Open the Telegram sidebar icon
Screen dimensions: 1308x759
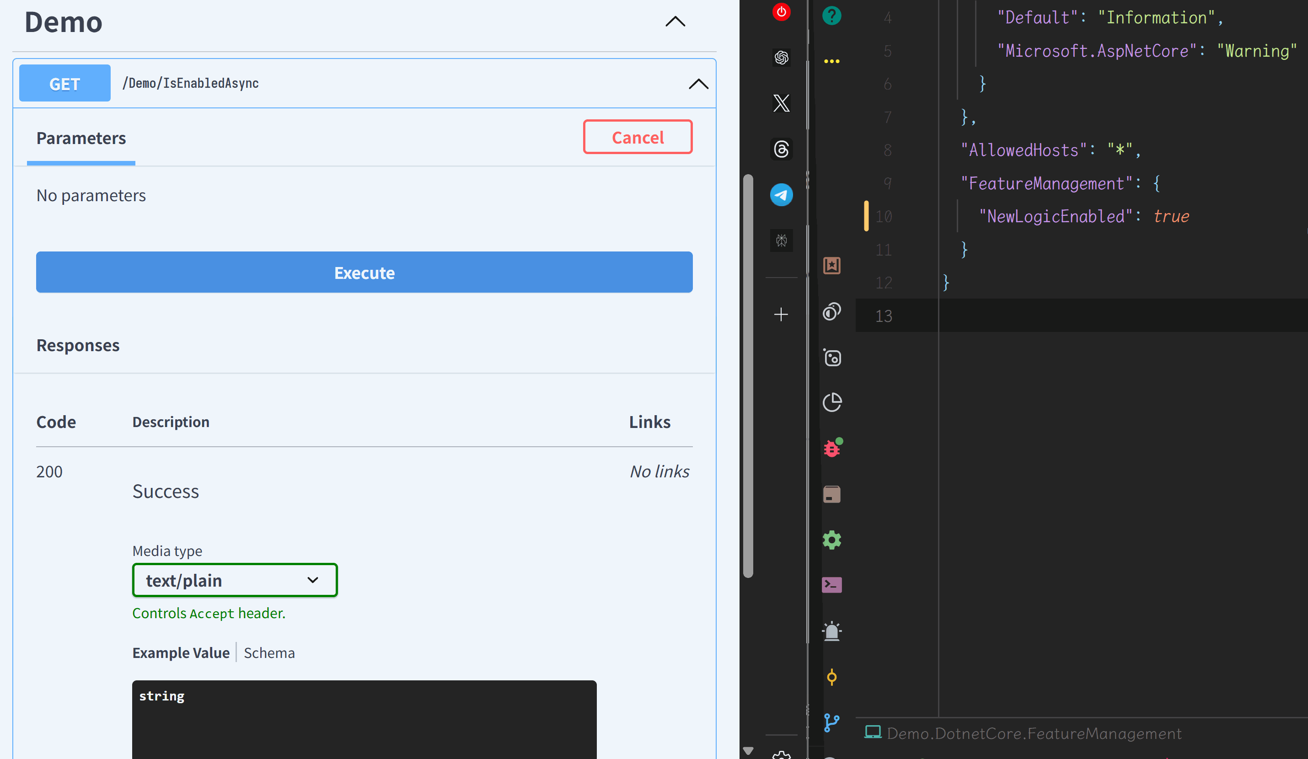point(781,195)
